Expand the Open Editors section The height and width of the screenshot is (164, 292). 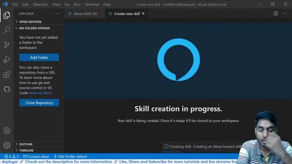[39, 22]
